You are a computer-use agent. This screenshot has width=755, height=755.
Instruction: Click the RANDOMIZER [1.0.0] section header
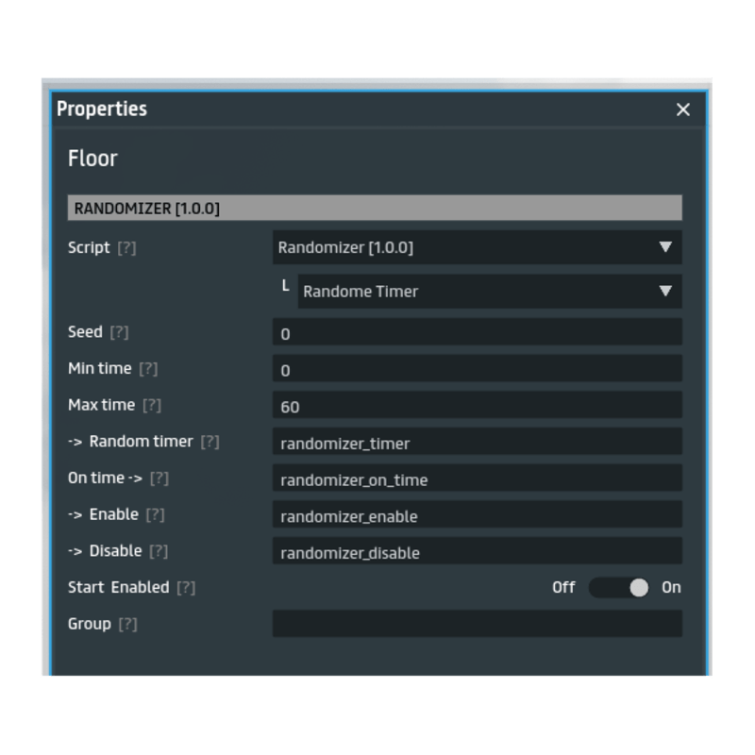point(375,208)
